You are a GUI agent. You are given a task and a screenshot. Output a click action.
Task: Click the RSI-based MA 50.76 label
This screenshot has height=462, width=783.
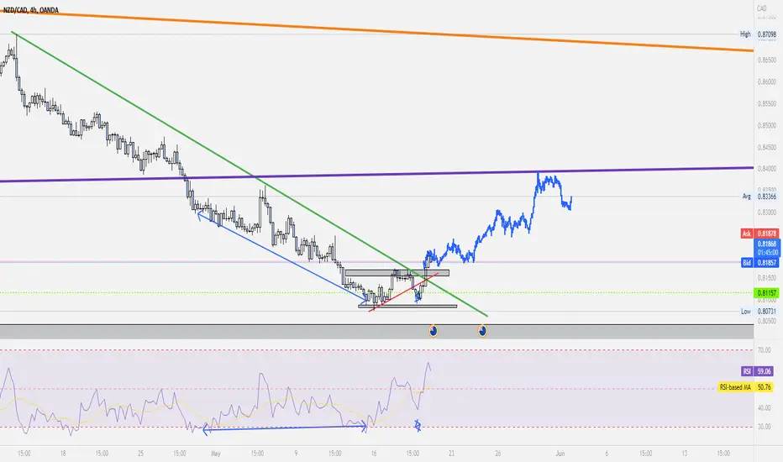[745, 387]
